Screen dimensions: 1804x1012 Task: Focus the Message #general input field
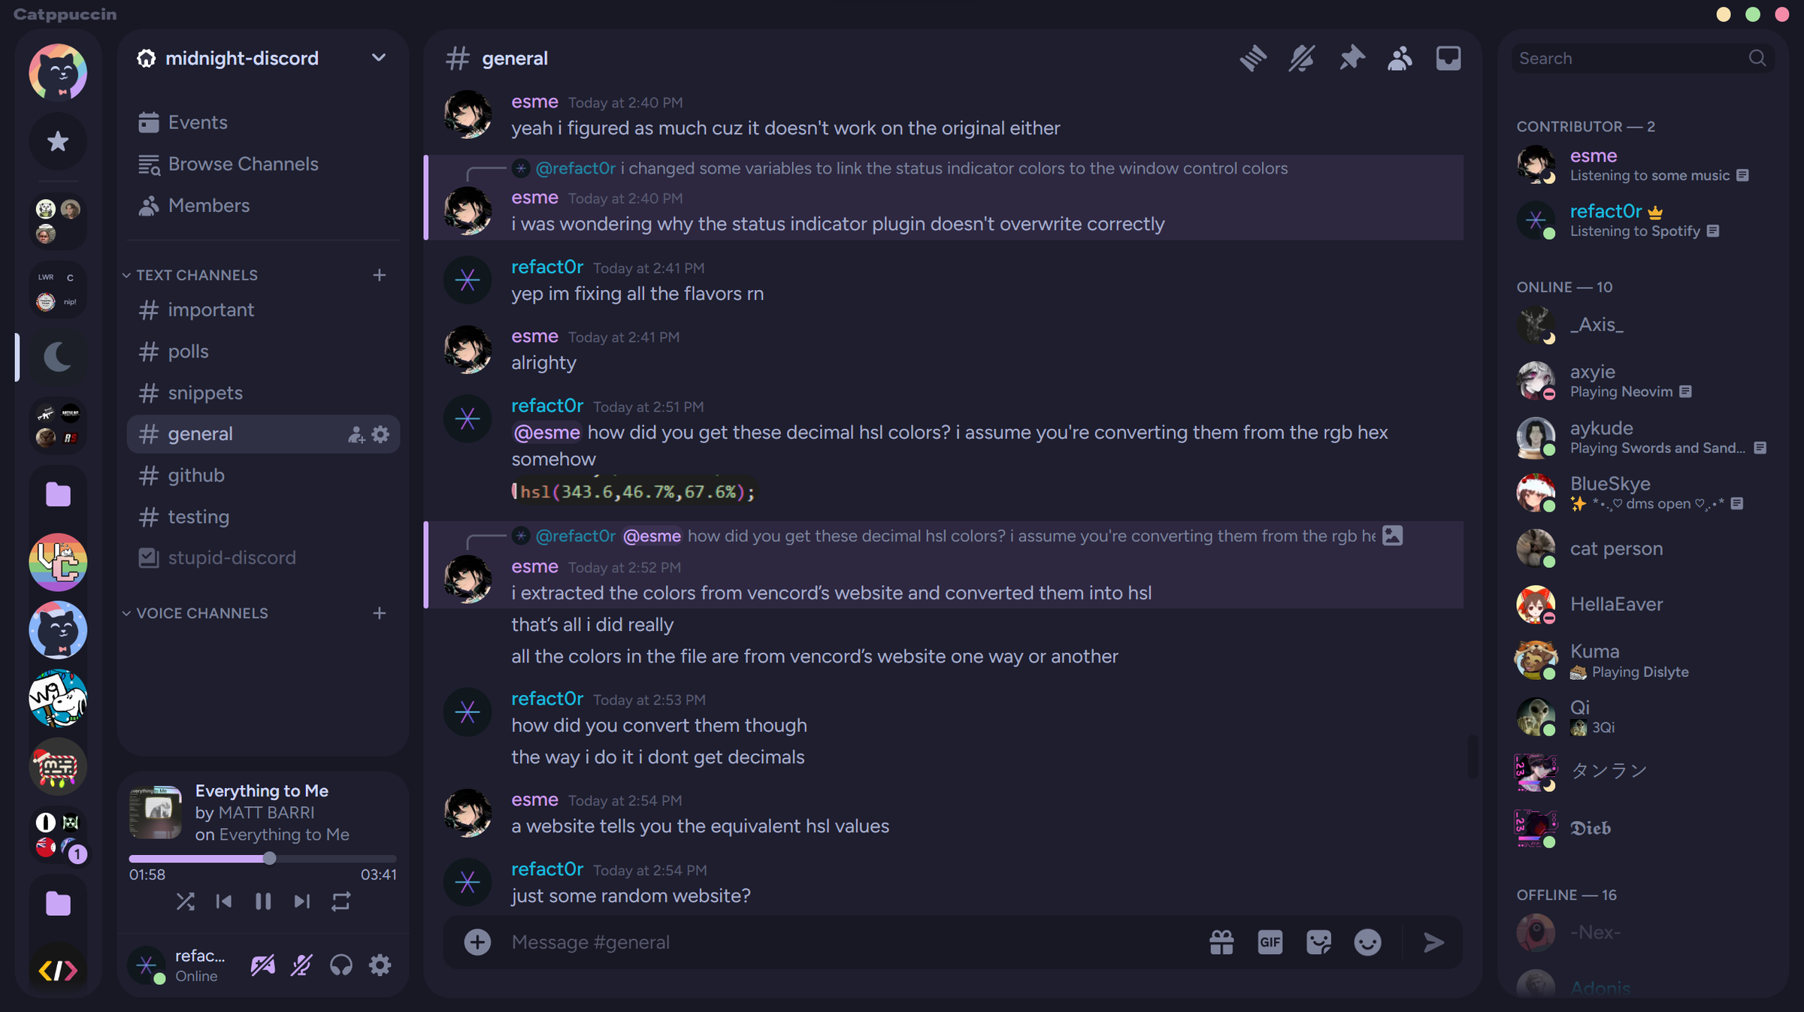[x=827, y=942]
